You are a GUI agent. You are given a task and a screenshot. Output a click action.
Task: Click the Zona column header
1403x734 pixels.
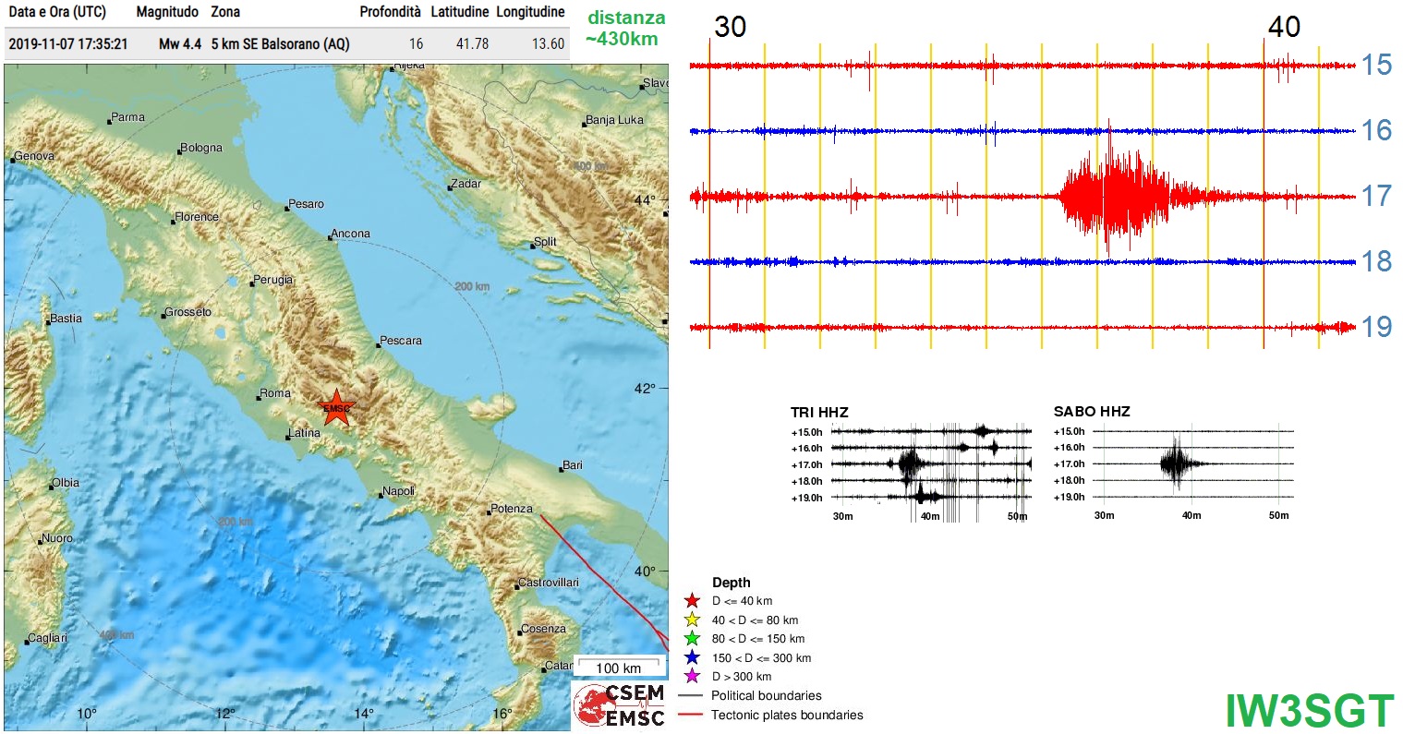[x=225, y=12]
